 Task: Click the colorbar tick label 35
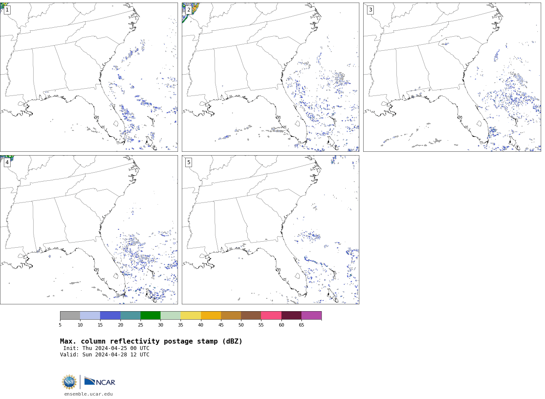pos(181,325)
